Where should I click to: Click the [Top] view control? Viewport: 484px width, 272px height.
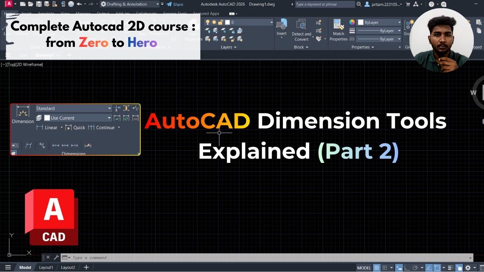11,65
